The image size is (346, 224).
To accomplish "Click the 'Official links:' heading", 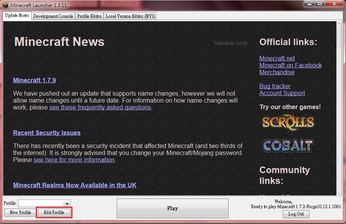I will tap(288, 42).
